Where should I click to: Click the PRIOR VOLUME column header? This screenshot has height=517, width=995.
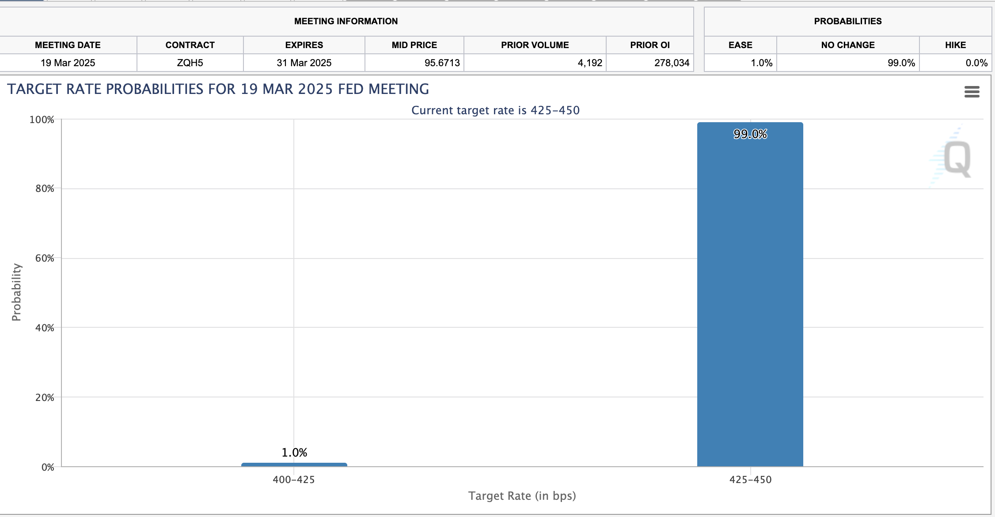click(535, 45)
